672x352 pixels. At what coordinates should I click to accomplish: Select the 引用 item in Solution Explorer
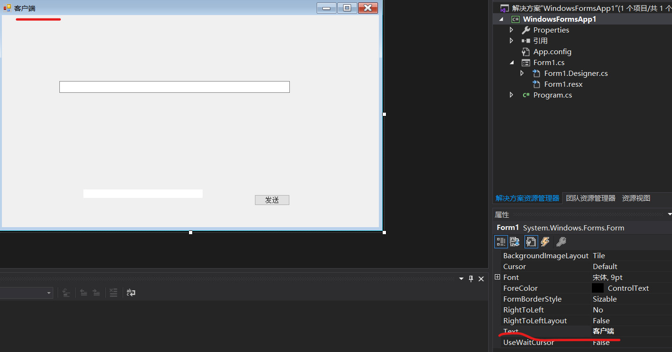540,41
